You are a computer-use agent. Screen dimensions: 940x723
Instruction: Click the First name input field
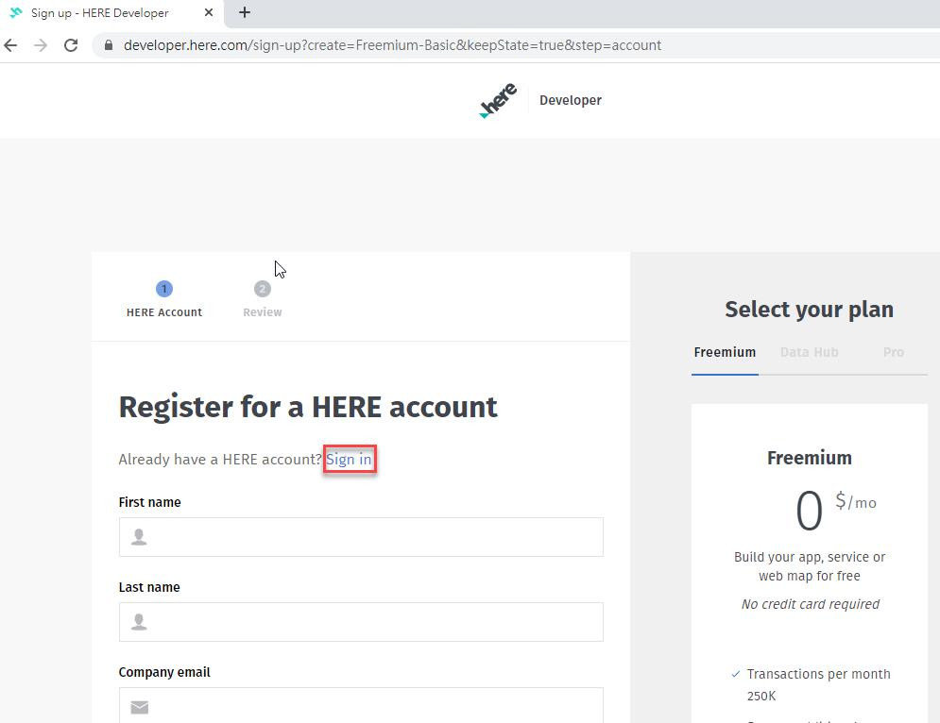[361, 537]
